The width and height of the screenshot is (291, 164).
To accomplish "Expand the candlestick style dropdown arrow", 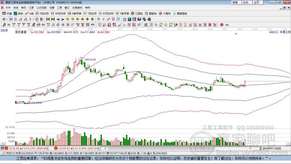I will click(33, 19).
